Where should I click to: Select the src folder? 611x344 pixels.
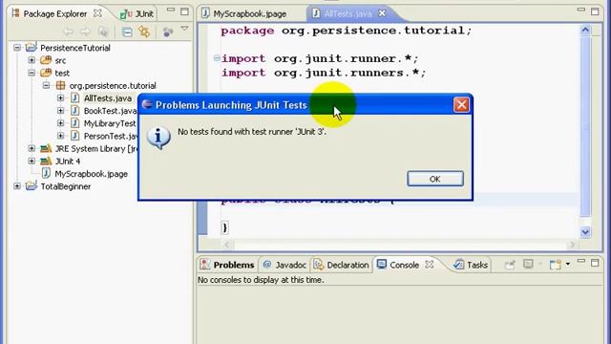tap(60, 60)
